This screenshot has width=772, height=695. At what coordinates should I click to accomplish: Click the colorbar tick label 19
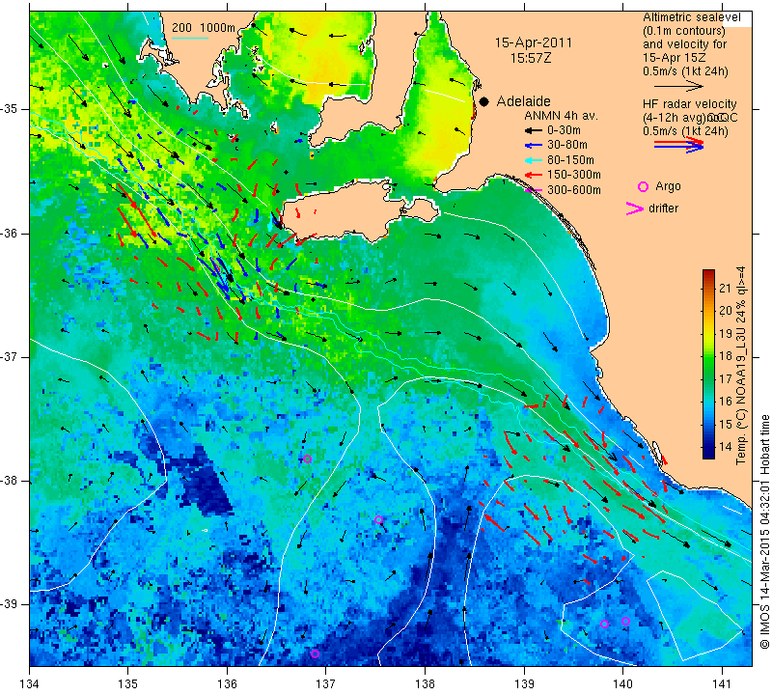tap(726, 333)
